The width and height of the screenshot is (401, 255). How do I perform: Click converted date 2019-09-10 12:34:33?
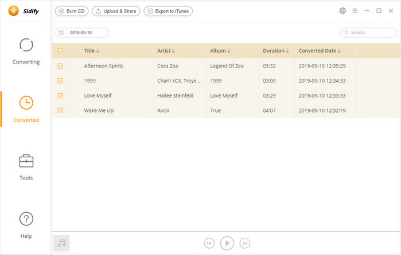322,81
